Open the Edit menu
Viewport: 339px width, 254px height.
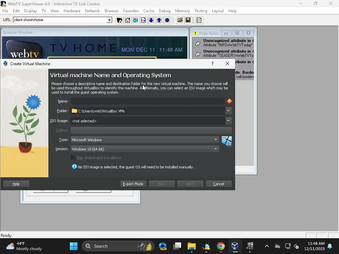tap(16, 11)
